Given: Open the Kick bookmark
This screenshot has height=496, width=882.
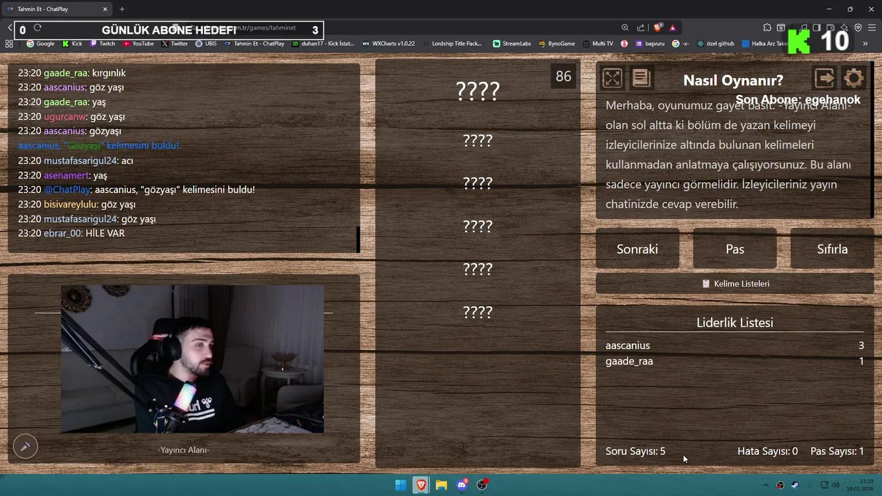Looking at the screenshot, I should click(x=72, y=43).
